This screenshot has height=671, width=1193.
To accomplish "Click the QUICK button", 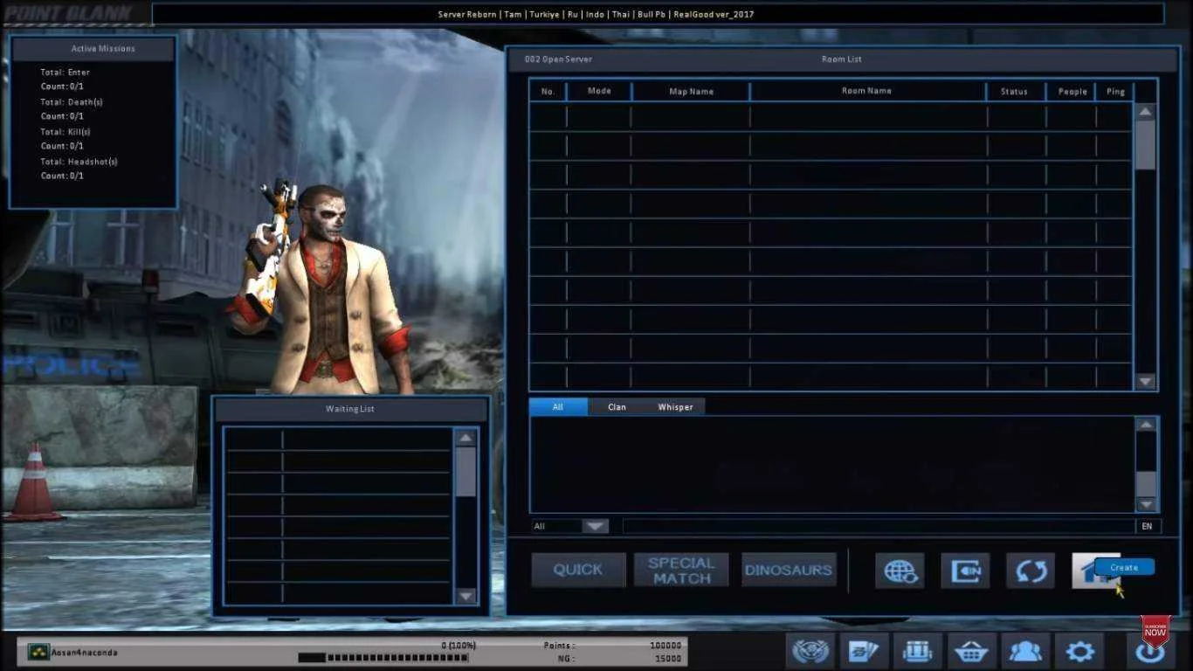I will [578, 570].
